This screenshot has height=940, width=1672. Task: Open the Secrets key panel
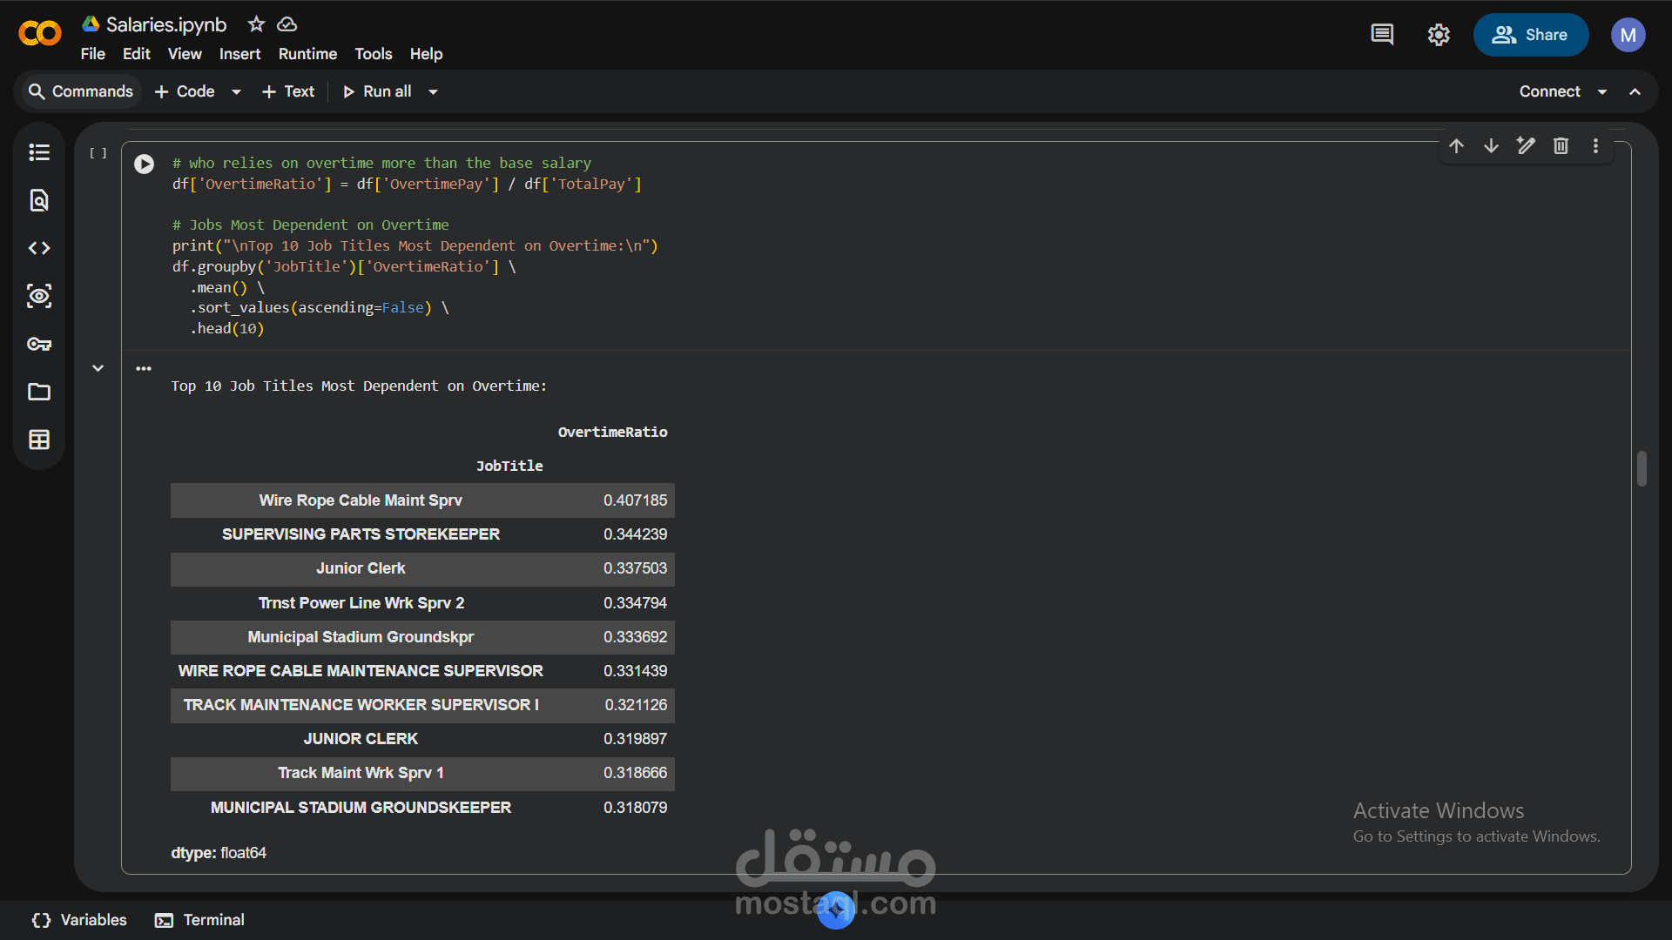[39, 344]
